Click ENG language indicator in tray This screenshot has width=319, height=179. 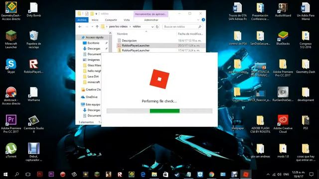(x=286, y=175)
